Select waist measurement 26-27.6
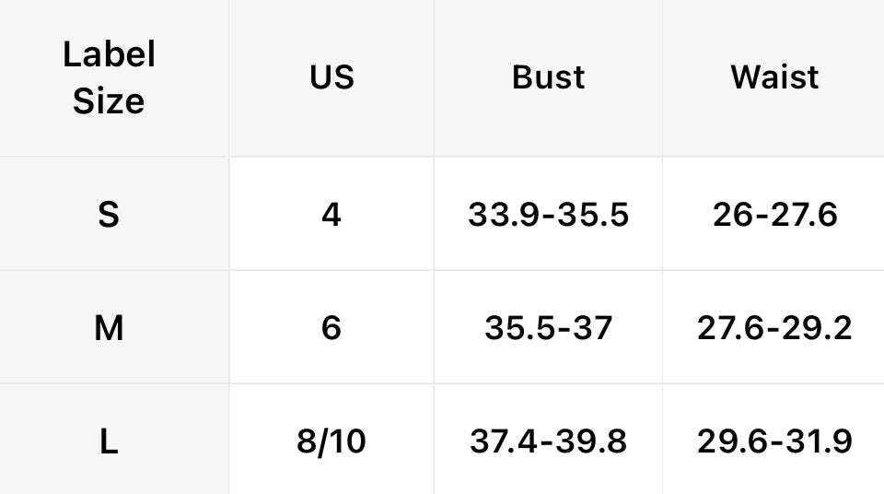Screen dimensions: 884x494 point(774,215)
